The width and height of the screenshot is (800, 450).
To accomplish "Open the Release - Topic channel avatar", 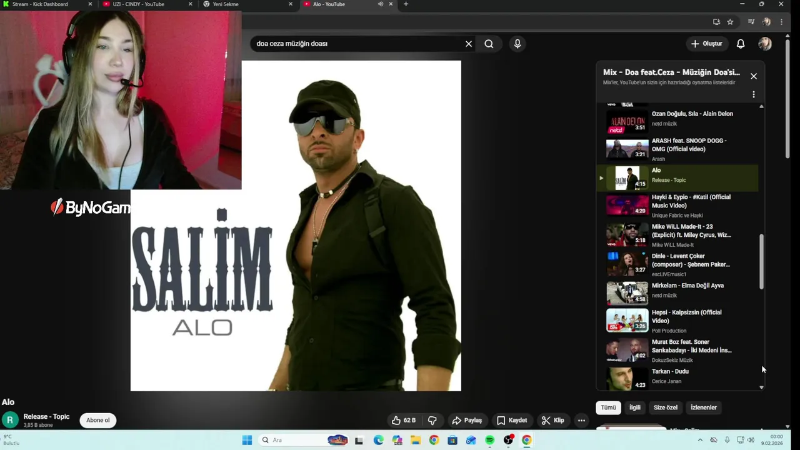I will click(x=10, y=420).
